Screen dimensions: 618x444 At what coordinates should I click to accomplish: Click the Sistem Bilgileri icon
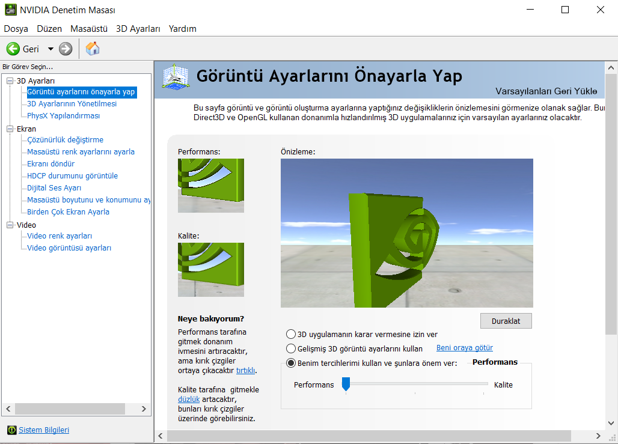pyautogui.click(x=11, y=430)
